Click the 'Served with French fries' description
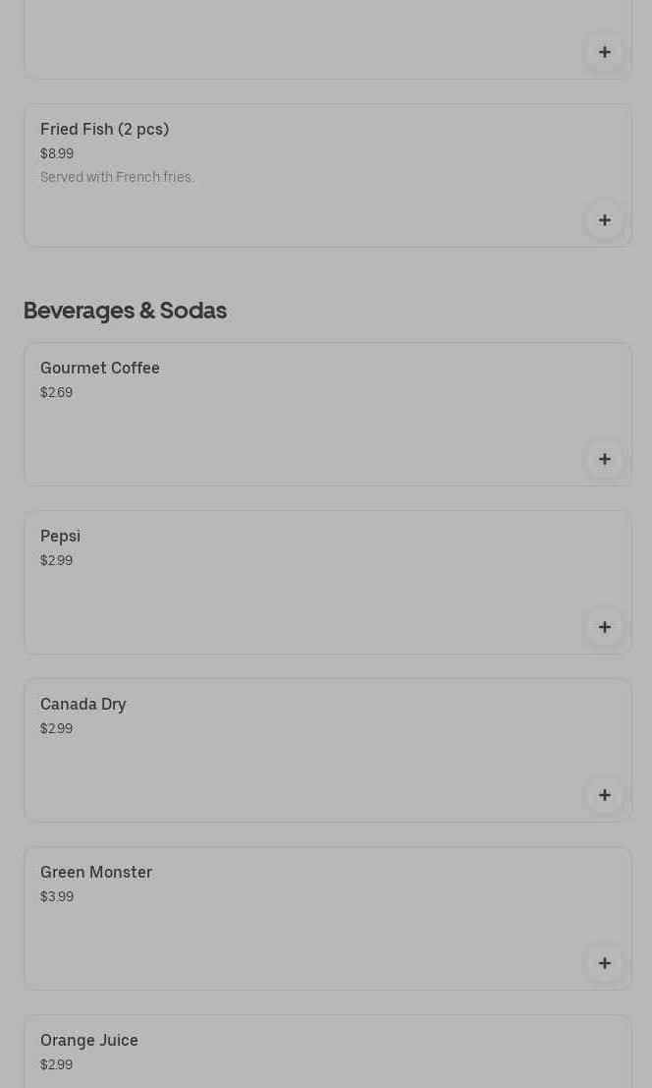652x1088 pixels. click(117, 178)
